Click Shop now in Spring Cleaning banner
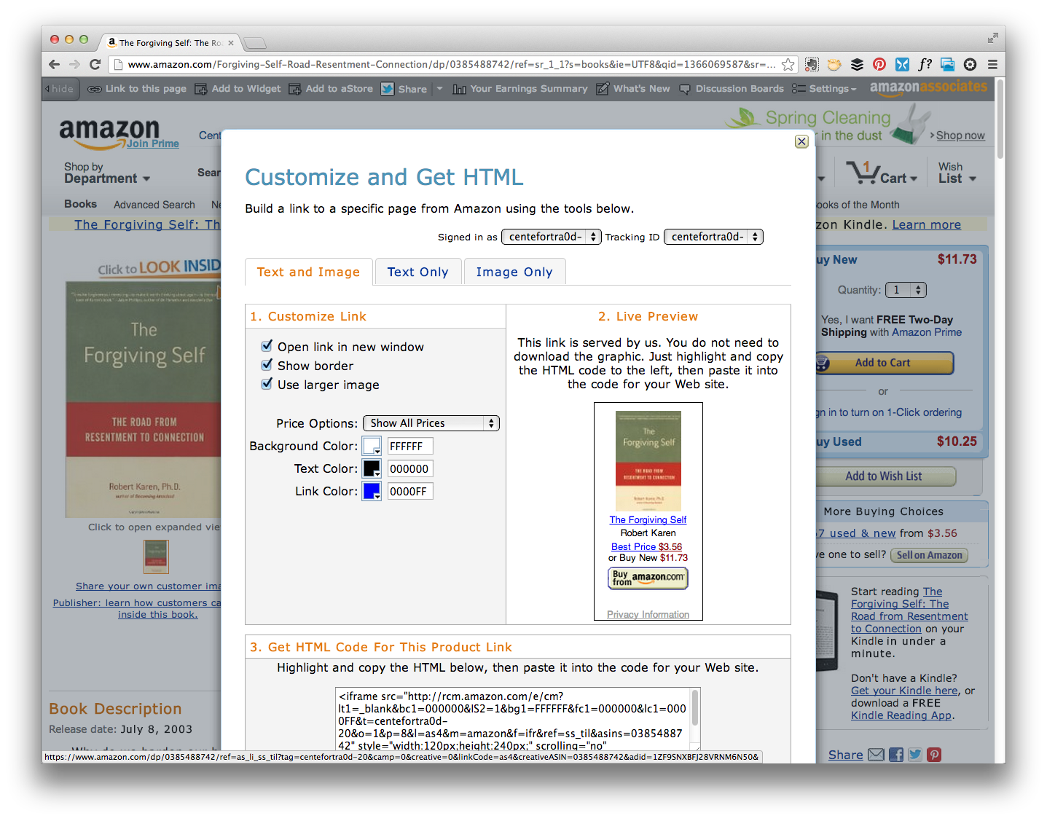Image resolution: width=1047 pixels, height=821 pixels. [960, 135]
